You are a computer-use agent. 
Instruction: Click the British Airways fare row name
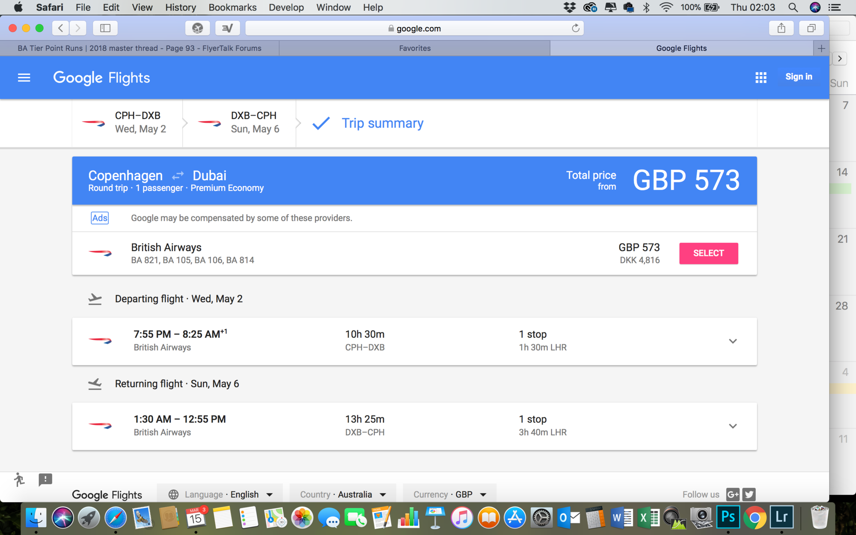coord(166,247)
